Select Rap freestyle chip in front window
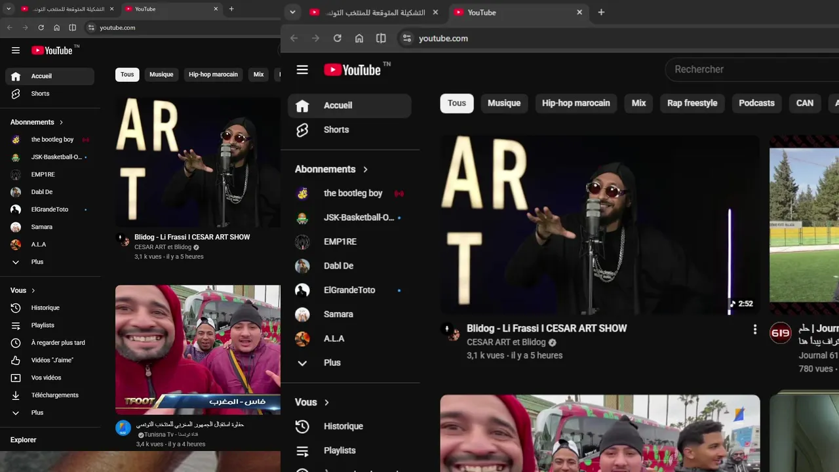The height and width of the screenshot is (472, 839). point(692,103)
